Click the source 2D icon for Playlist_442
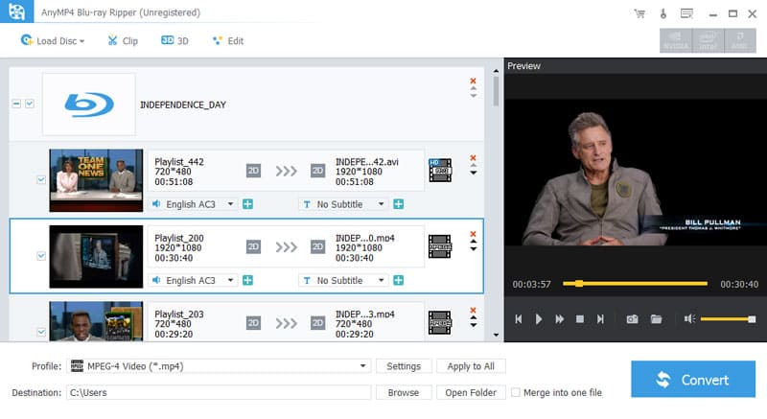This screenshot has width=767, height=419. (253, 171)
